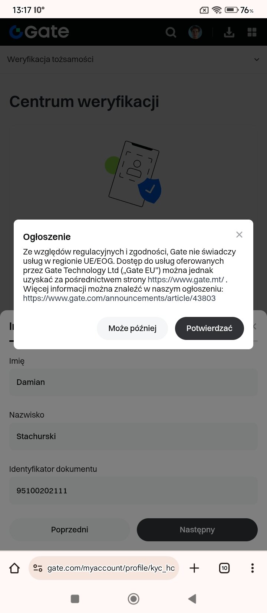The width and height of the screenshot is (267, 613).
Task: Click the Gate logo
Action: coord(39,32)
